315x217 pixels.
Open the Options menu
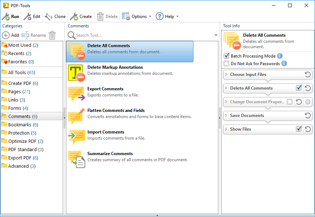pyautogui.click(x=137, y=17)
